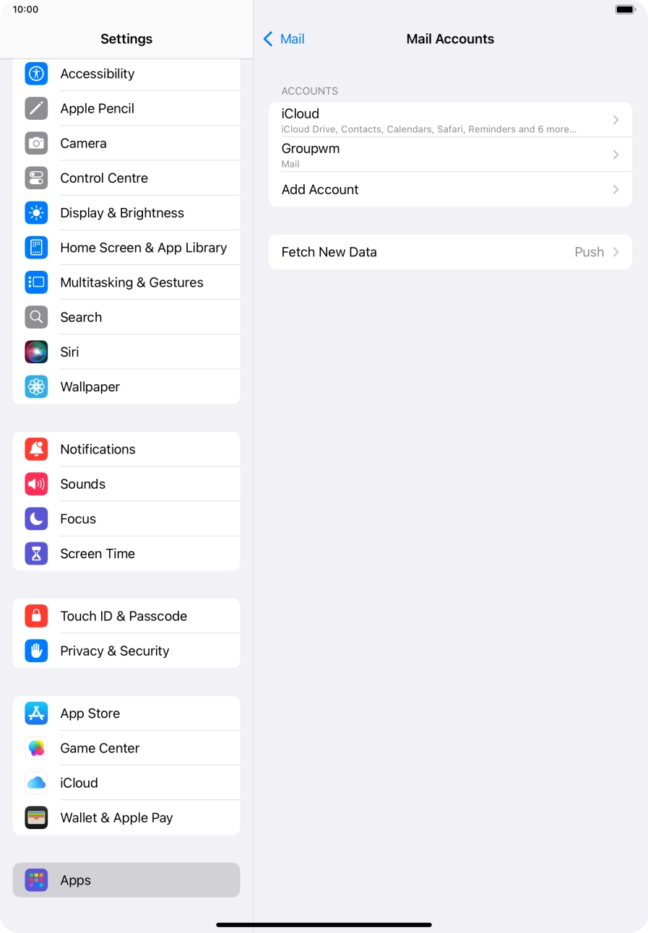648x933 pixels.
Task: Open the Accessibility settings icon
Action: (36, 74)
